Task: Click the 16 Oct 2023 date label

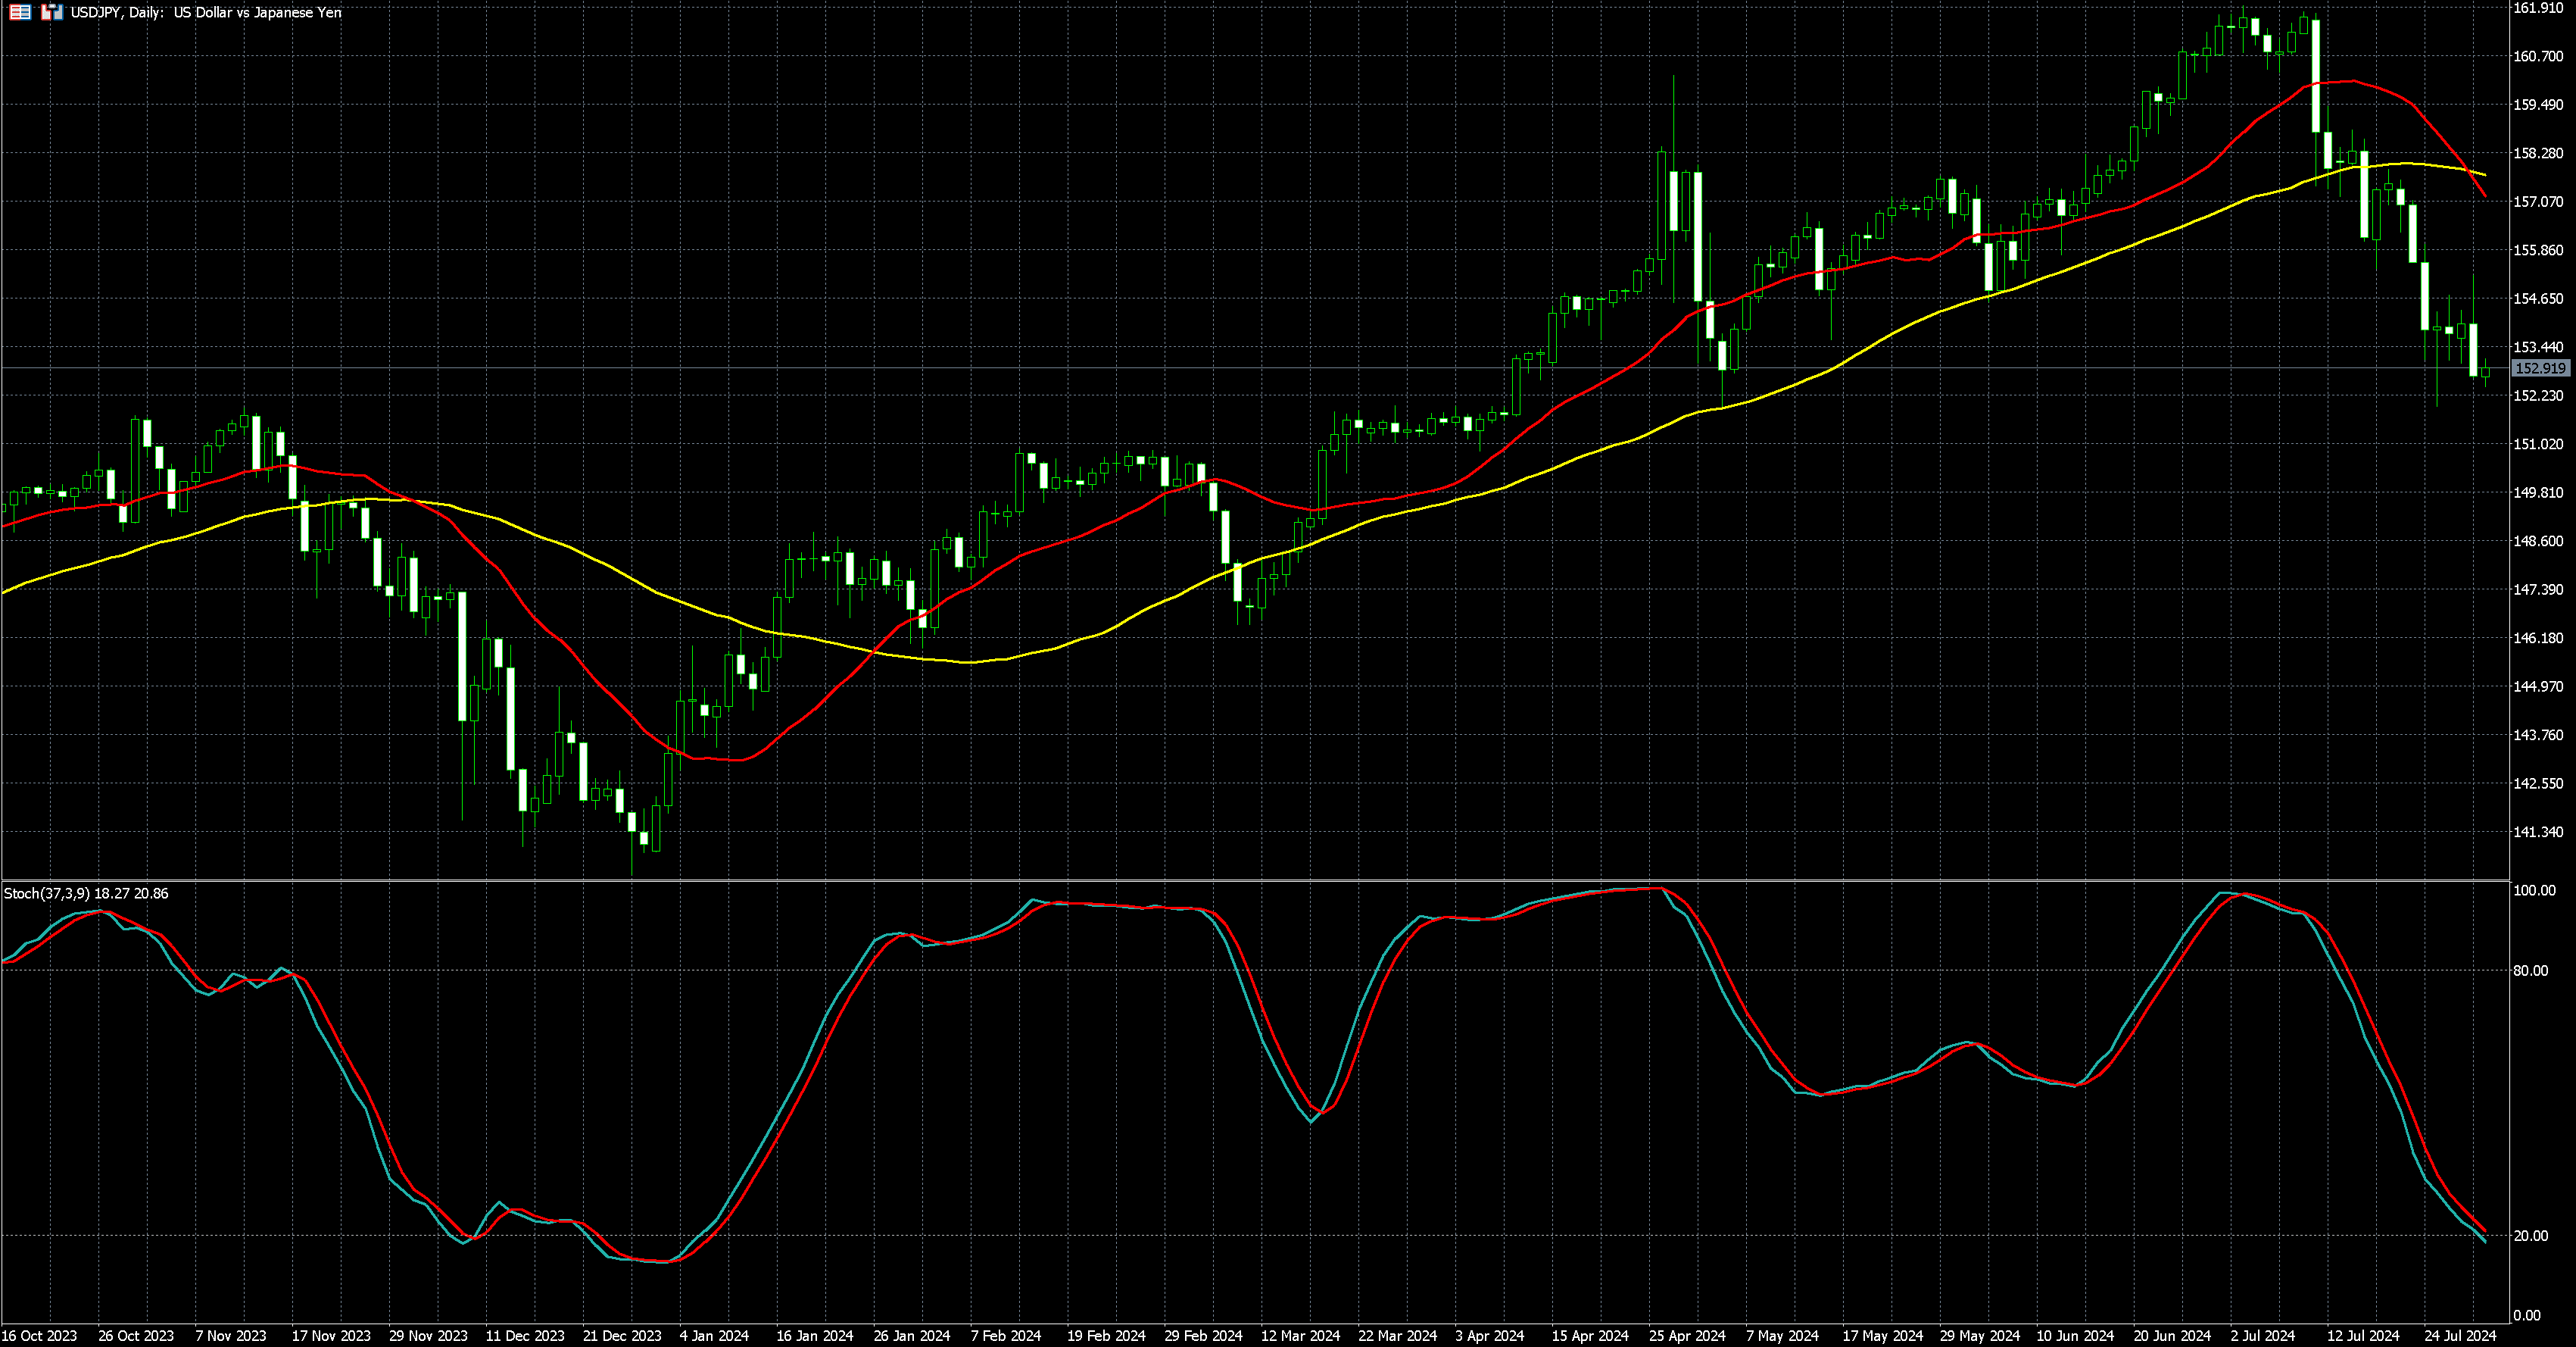Action: point(39,1336)
